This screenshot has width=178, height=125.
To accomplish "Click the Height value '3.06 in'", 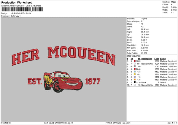I will click(174, 7).
